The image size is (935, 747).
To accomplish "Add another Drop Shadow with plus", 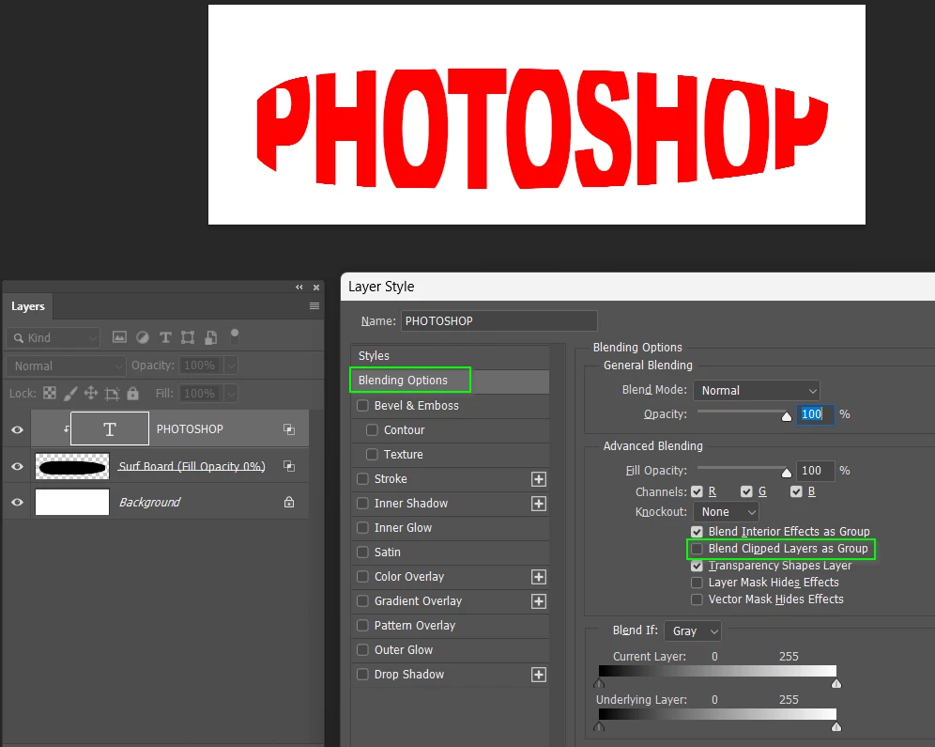I will click(539, 675).
